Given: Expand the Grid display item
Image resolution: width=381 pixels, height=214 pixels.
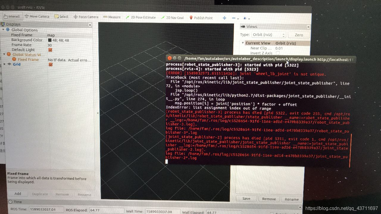Looking at the screenshot, I should (x=4, y=64).
